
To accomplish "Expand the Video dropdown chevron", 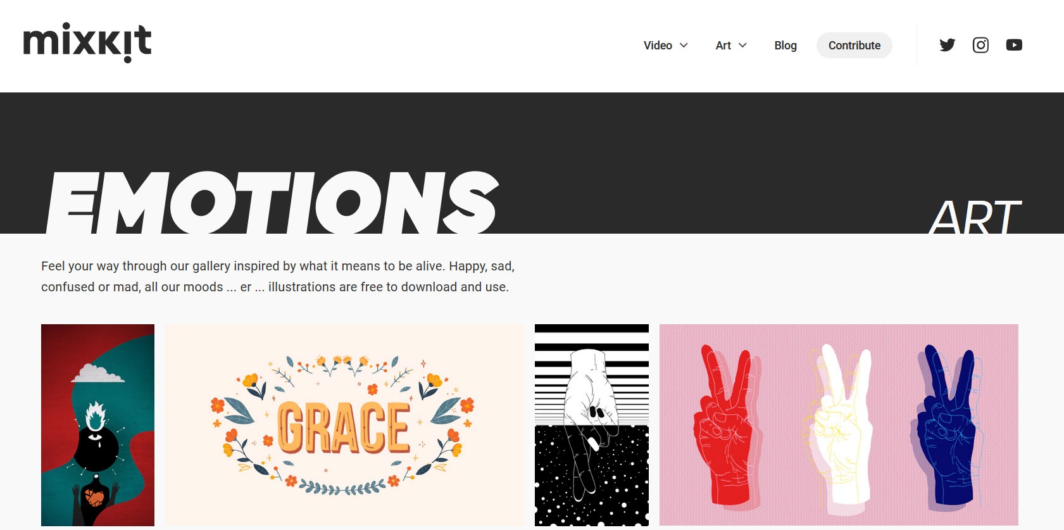I will pyautogui.click(x=684, y=46).
